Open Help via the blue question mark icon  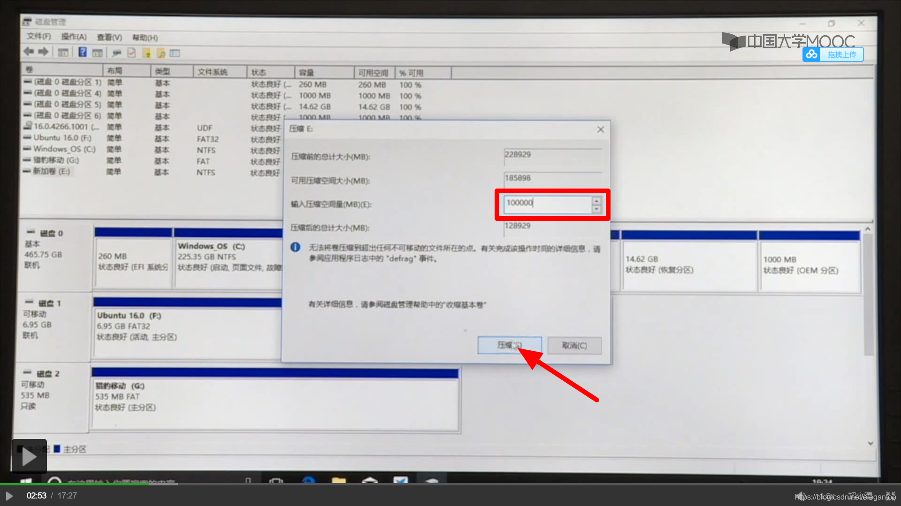pos(83,52)
